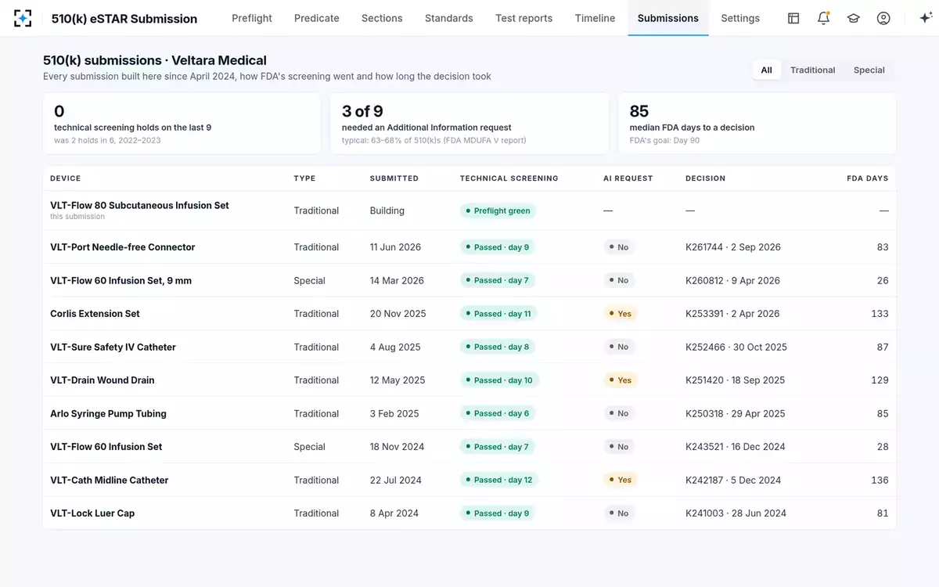939x587 pixels.
Task: Open VLT-Port Needle-free Connector submission
Action: coord(469,247)
